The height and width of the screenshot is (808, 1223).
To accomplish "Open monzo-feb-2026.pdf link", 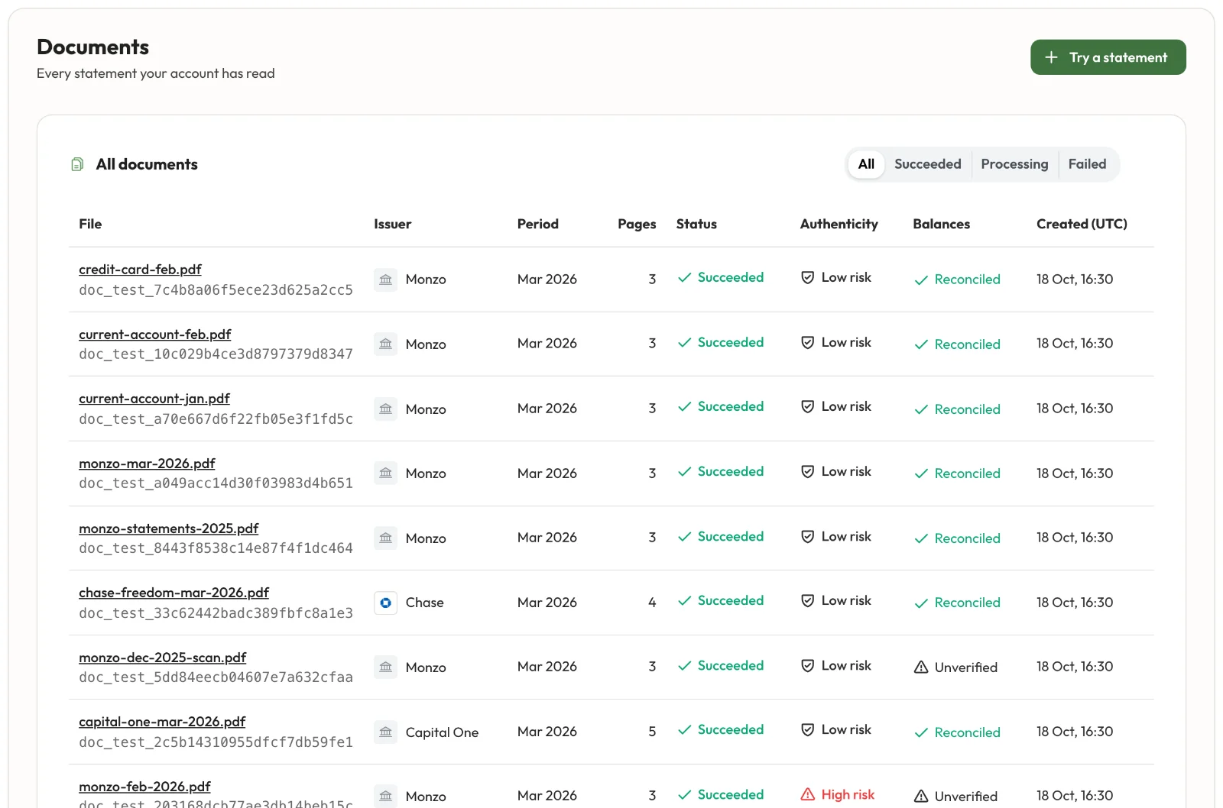I will pyautogui.click(x=144, y=787).
